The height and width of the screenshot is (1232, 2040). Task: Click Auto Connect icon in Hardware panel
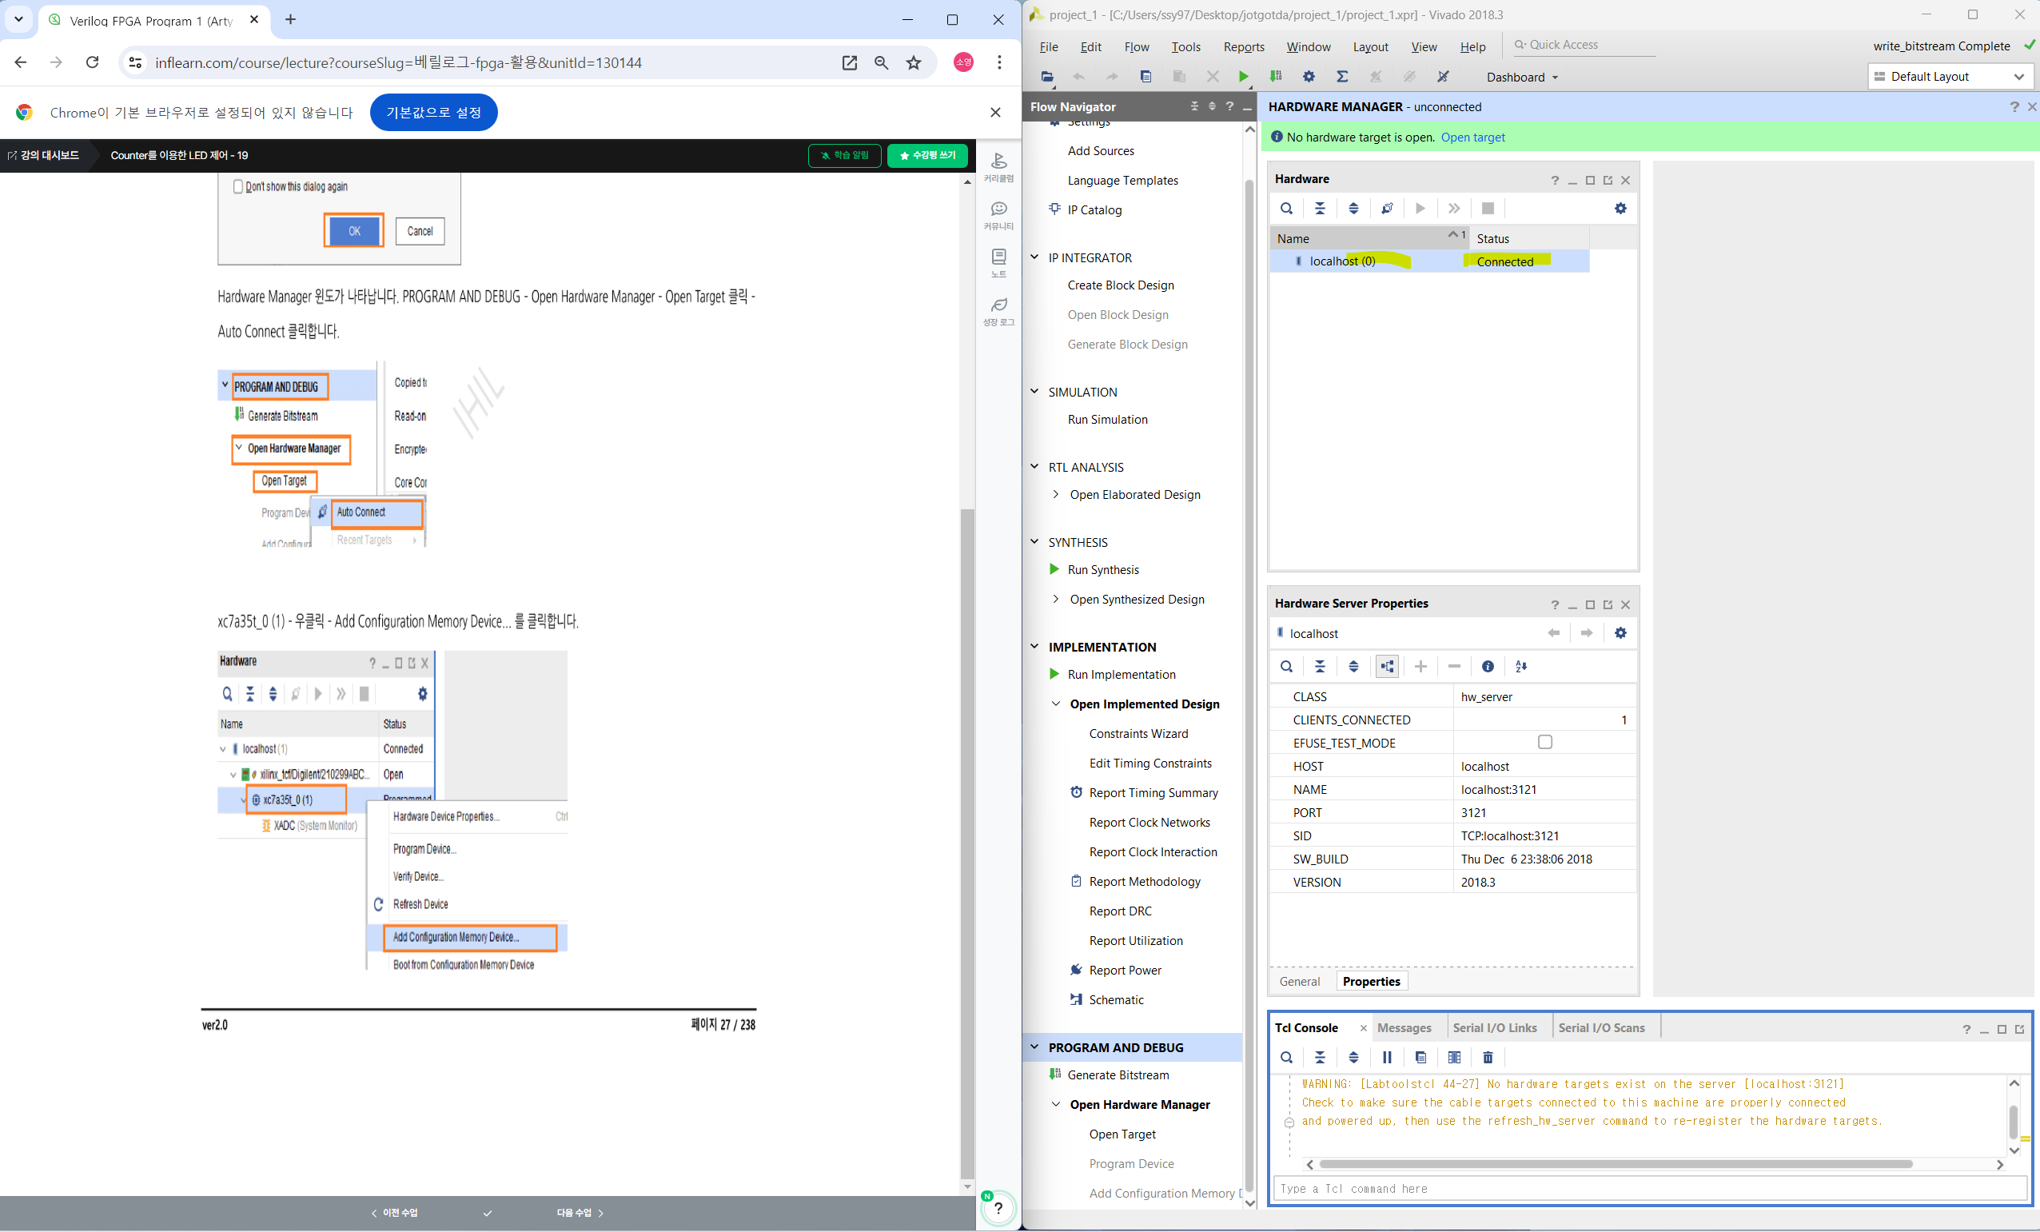(1387, 209)
